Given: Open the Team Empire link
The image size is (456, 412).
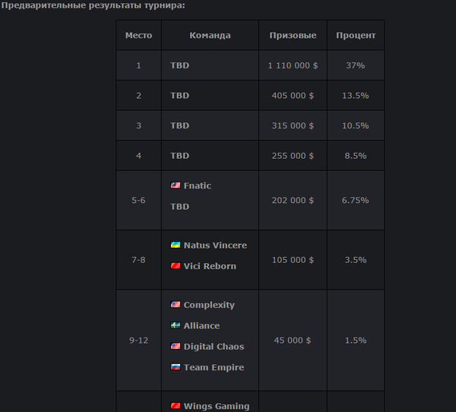Looking at the screenshot, I should 214,367.
